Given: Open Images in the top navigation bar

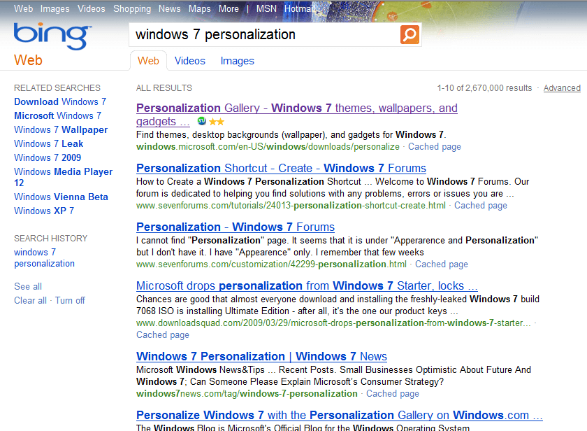Looking at the screenshot, I should tap(55, 8).
